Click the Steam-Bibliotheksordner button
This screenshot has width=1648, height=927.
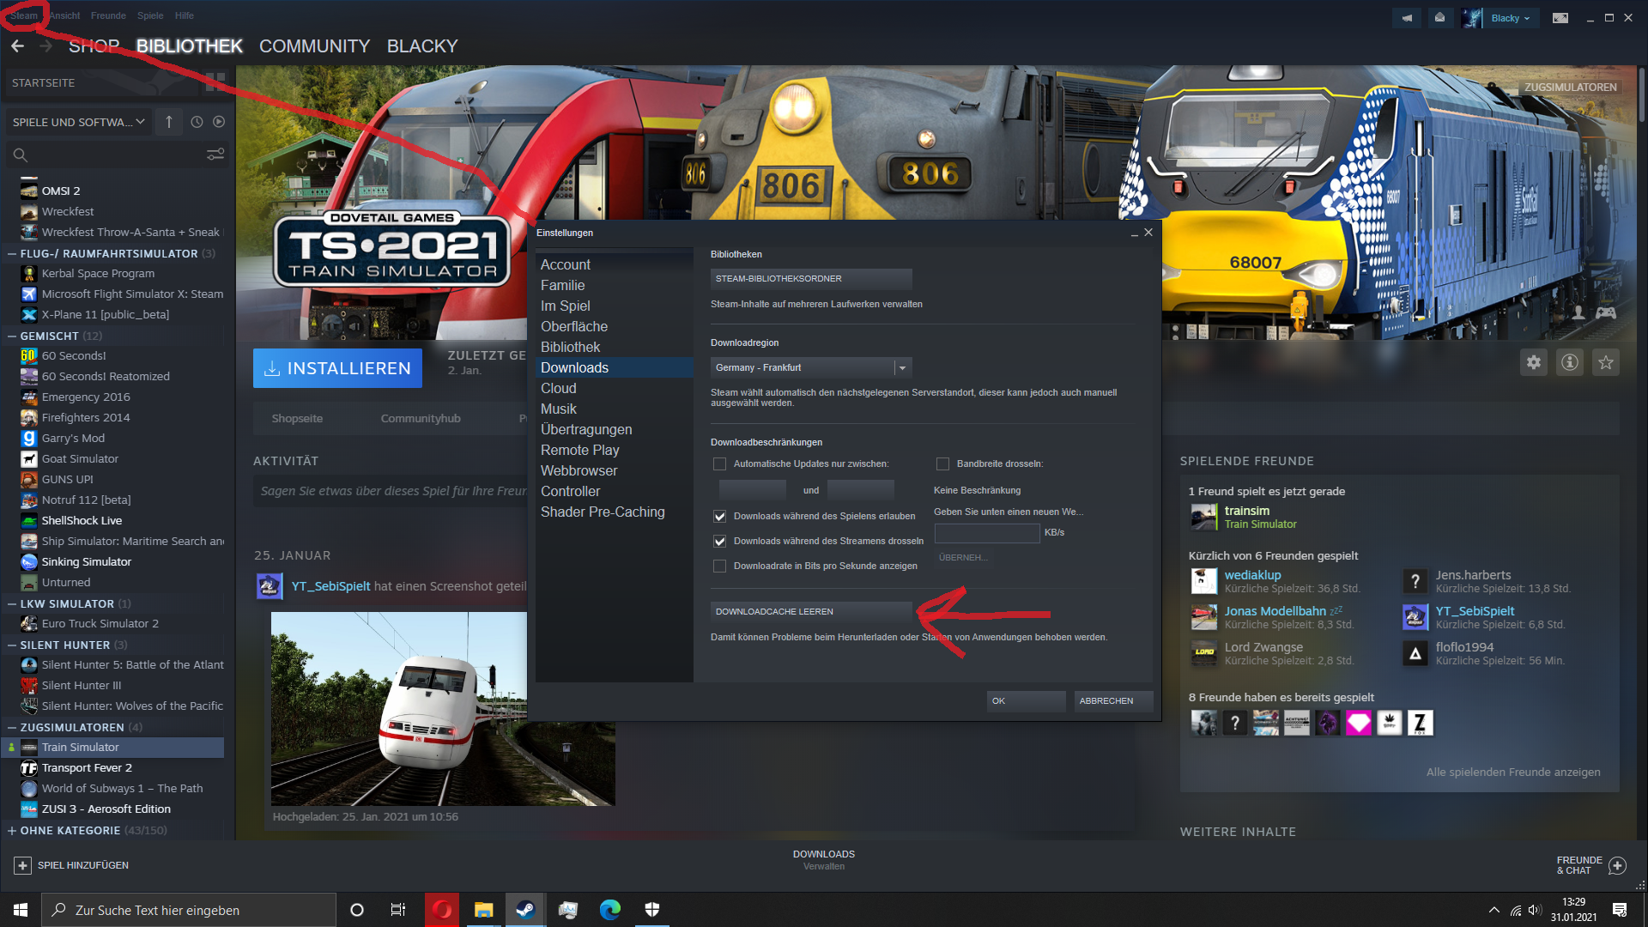810,279
